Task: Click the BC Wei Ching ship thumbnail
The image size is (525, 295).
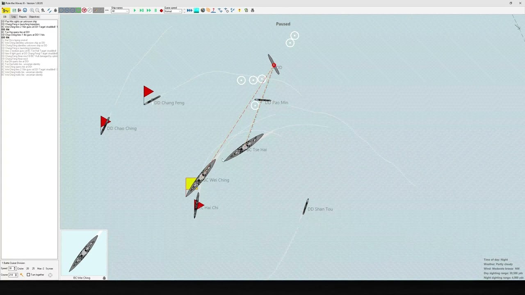Action: (x=84, y=253)
